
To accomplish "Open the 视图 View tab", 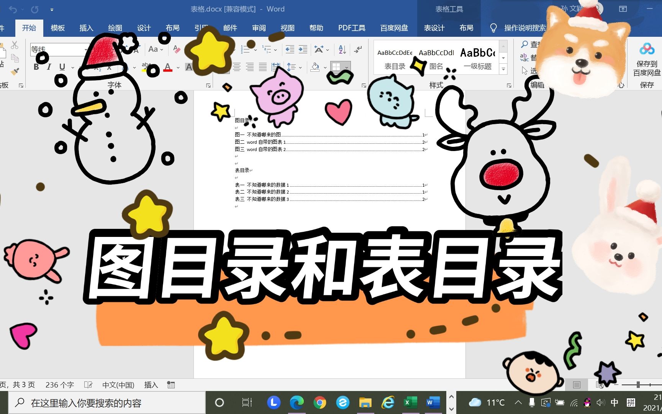I will [x=288, y=28].
